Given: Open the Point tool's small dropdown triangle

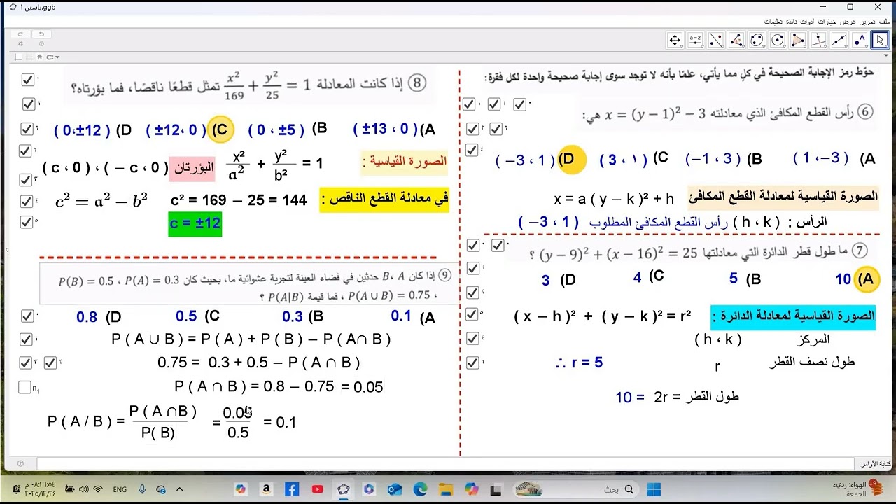Looking at the screenshot, I should click(x=867, y=47).
